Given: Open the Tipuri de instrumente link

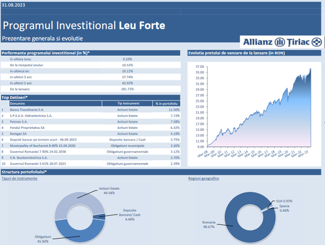Looking at the screenshot, I should (20, 178).
